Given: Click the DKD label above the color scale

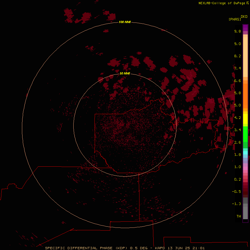Looking at the screenshot, I should click(244, 16).
